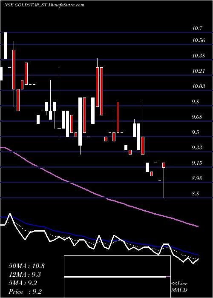This screenshot has height=298, width=213.
Task: Click the 8.98 price axis label
Action: click(197, 178)
